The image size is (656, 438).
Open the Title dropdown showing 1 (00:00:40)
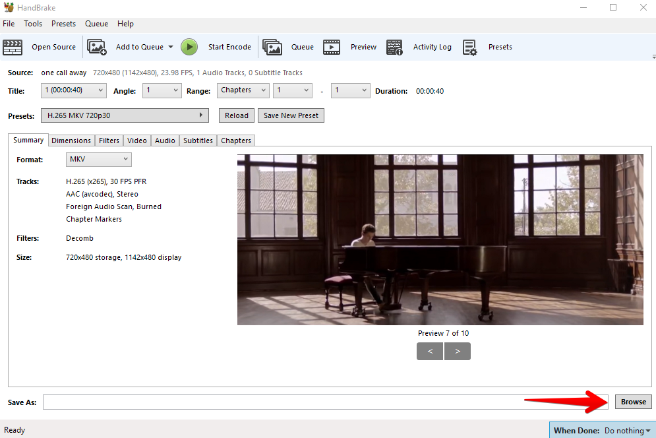coord(74,90)
